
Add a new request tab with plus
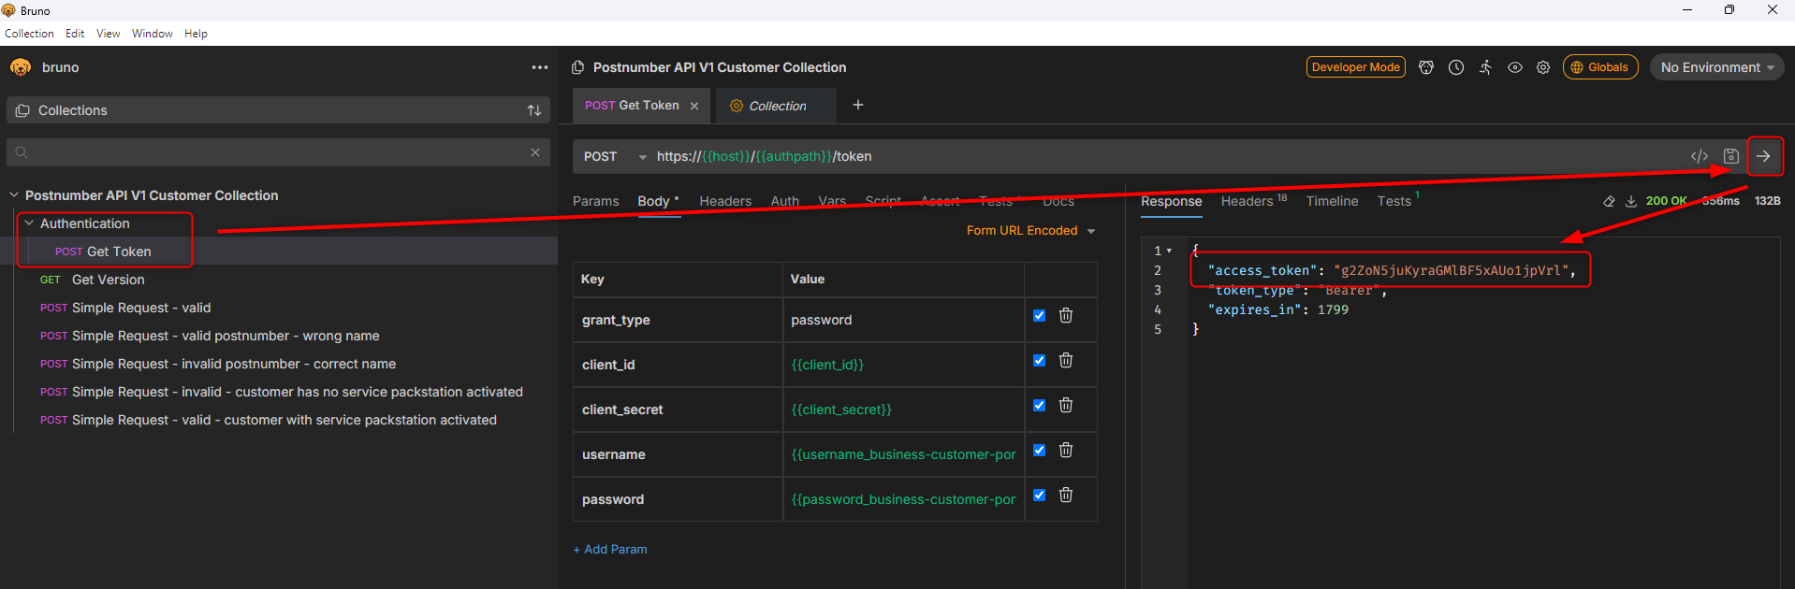858,105
